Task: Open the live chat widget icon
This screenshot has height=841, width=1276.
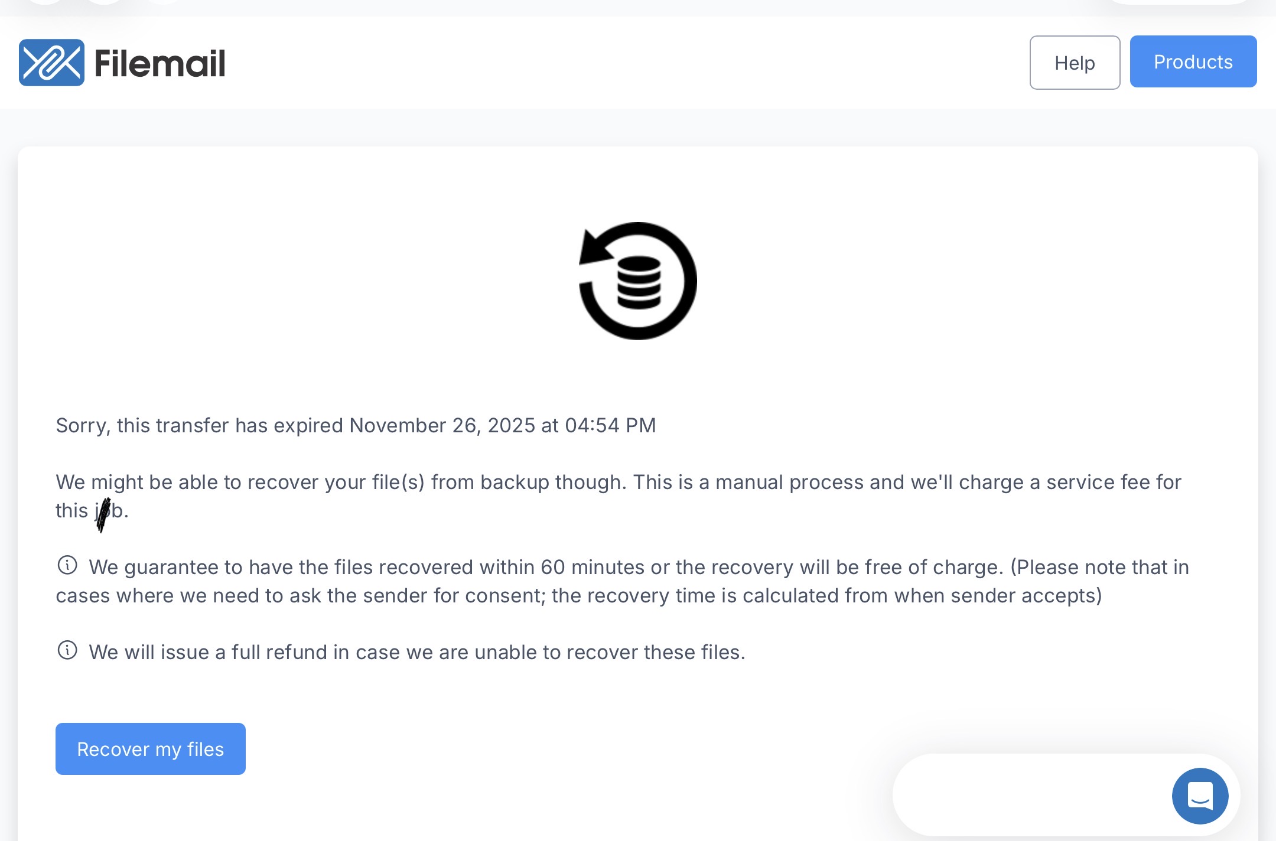Action: pyautogui.click(x=1200, y=796)
